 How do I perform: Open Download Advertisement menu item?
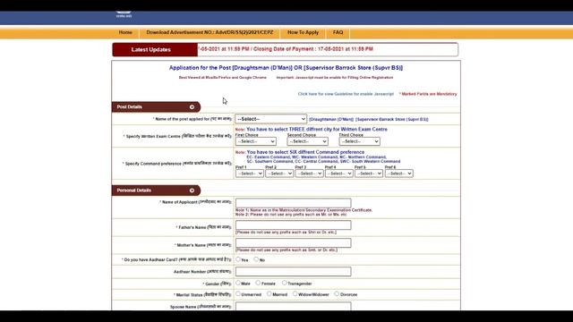click(x=210, y=32)
